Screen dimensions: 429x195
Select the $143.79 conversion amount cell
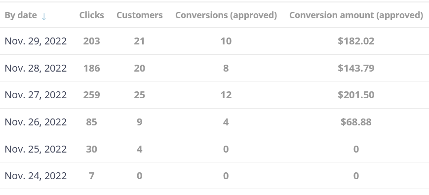(356, 68)
